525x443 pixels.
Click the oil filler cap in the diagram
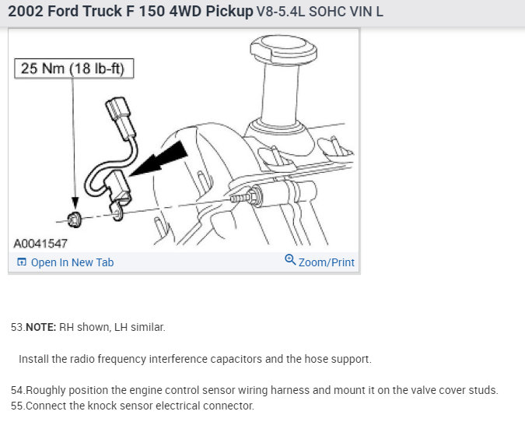pos(284,50)
